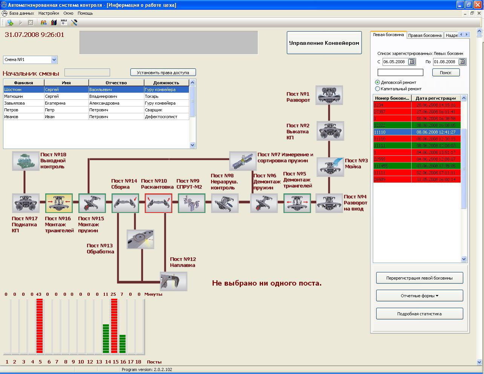Select the Капитальный ремонт radio button

tap(377, 89)
